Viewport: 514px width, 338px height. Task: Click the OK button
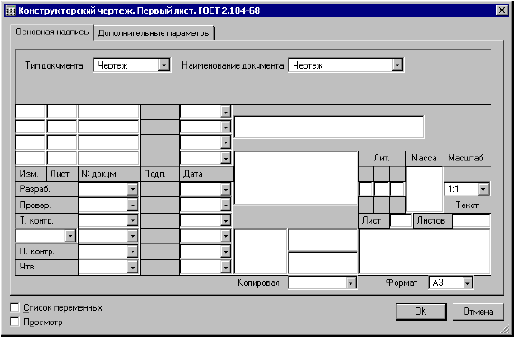421,312
